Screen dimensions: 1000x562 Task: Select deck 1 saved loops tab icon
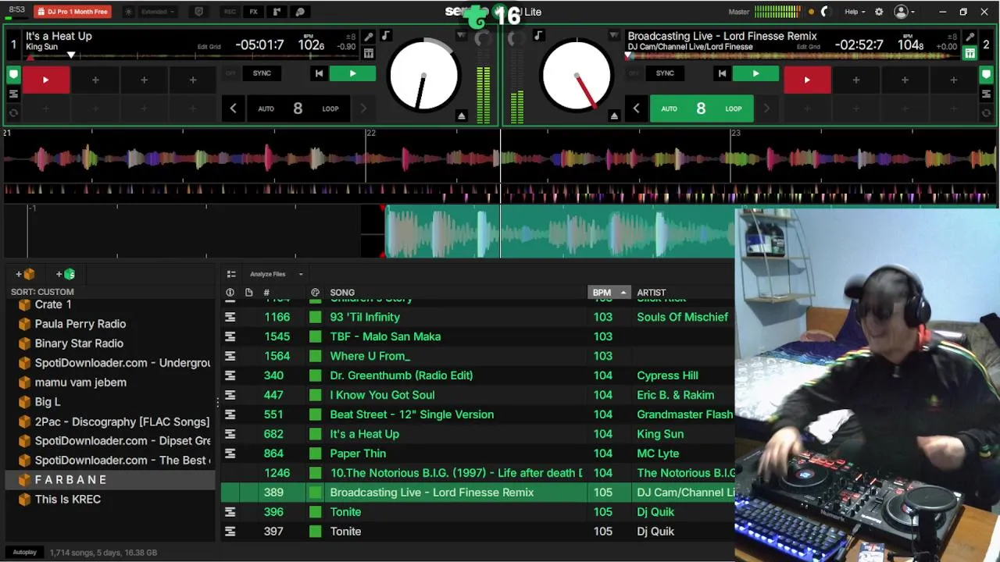click(x=13, y=112)
